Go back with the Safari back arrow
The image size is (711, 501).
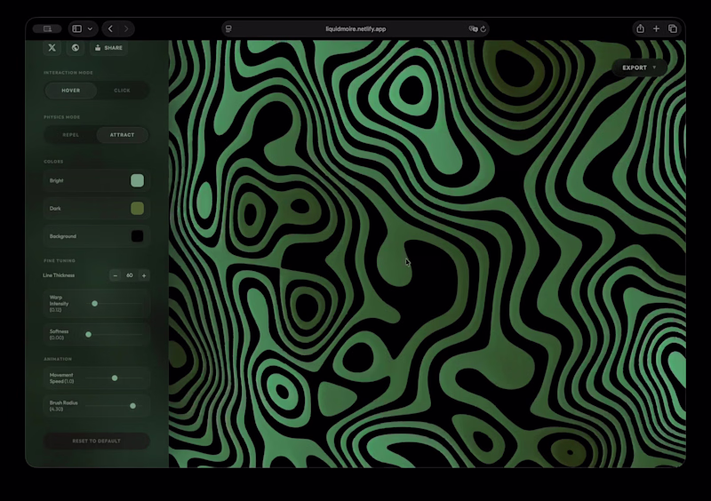110,28
